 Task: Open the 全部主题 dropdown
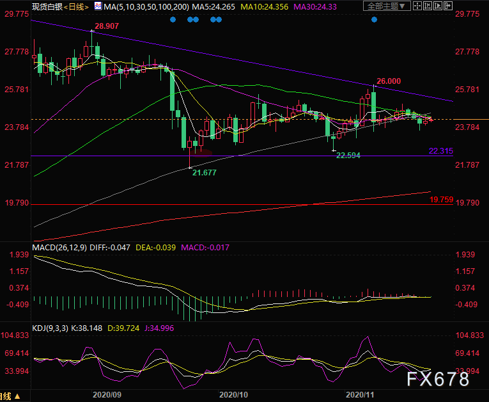[387, 6]
